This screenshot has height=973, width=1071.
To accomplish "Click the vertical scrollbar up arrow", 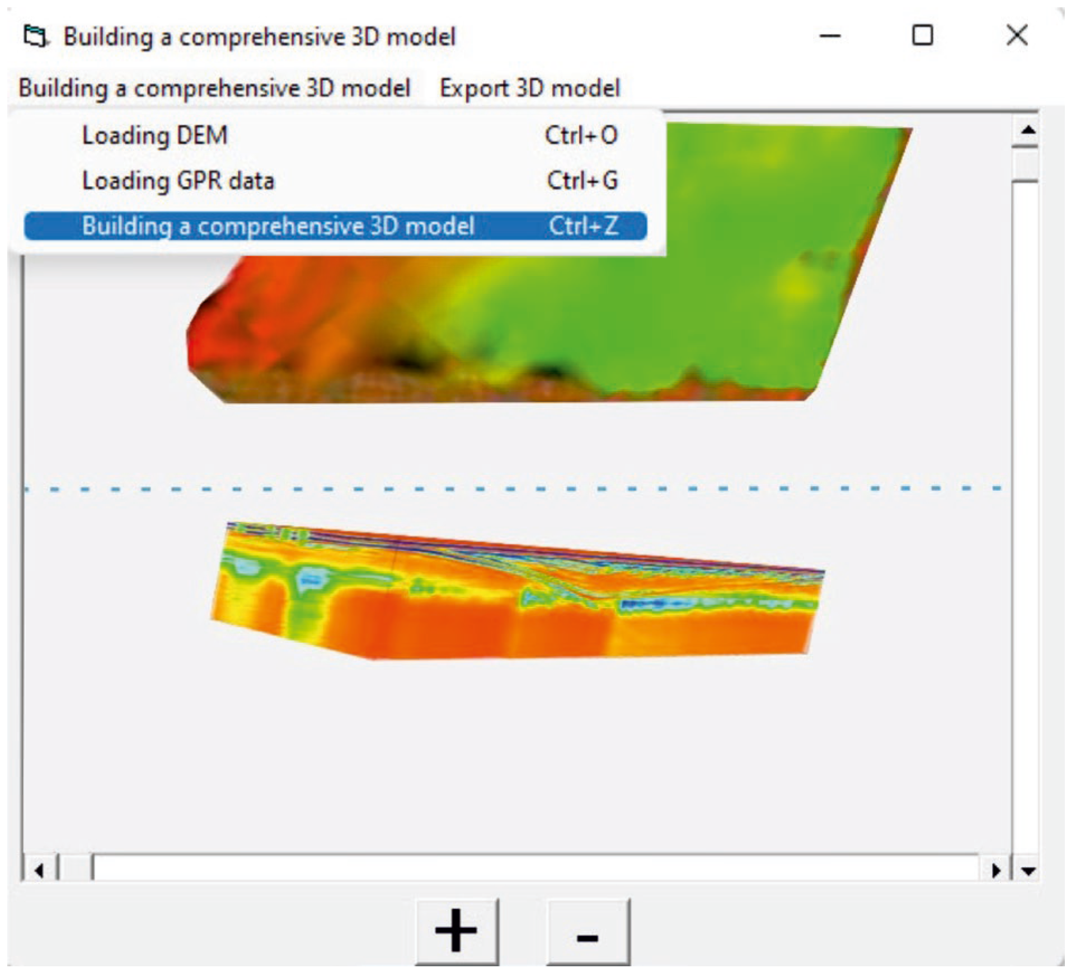I will point(1027,130).
